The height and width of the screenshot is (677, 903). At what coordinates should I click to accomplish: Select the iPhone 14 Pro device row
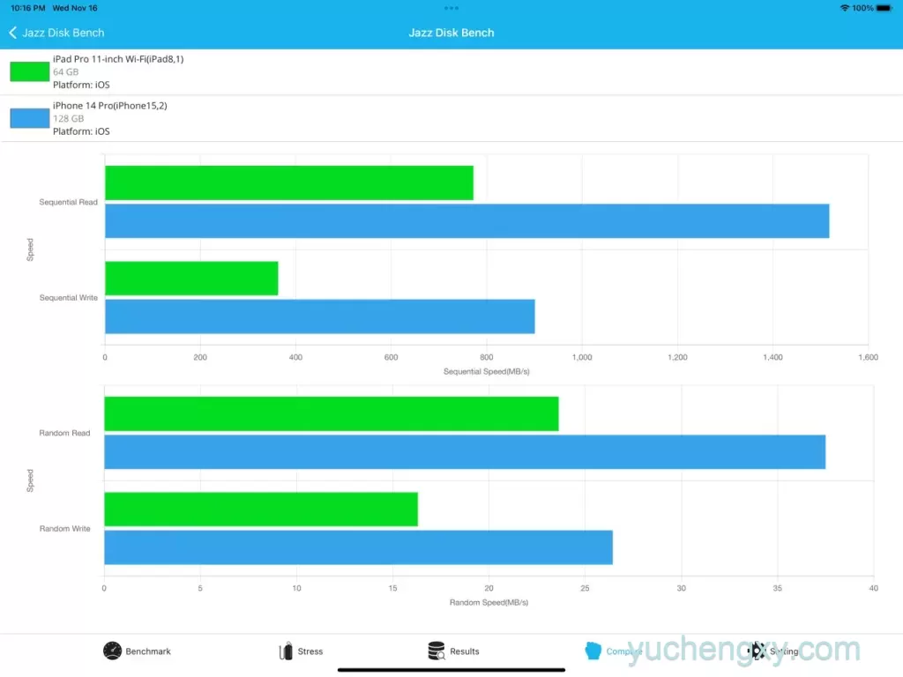pos(451,118)
